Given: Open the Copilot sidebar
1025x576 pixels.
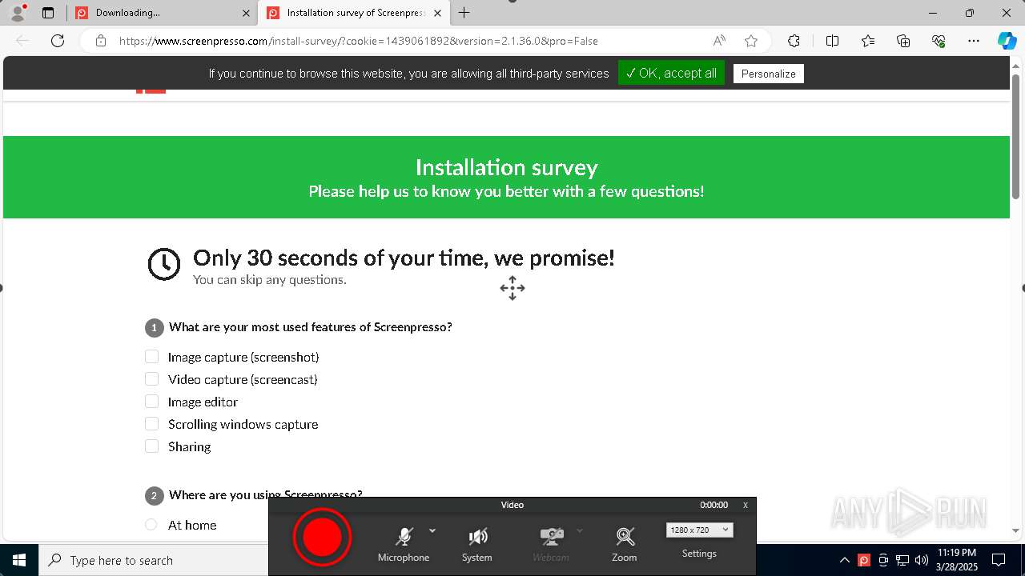Looking at the screenshot, I should [1007, 41].
